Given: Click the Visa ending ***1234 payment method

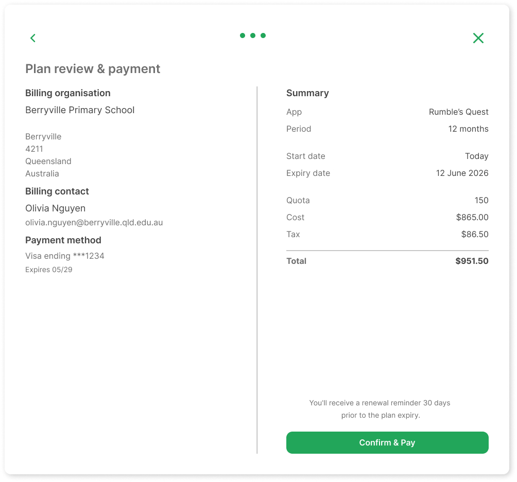Looking at the screenshot, I should (65, 256).
